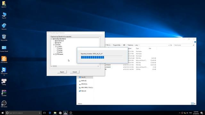Open Microsoft Edge from the taskbar
This screenshot has height=115, width=205.
(50, 113)
